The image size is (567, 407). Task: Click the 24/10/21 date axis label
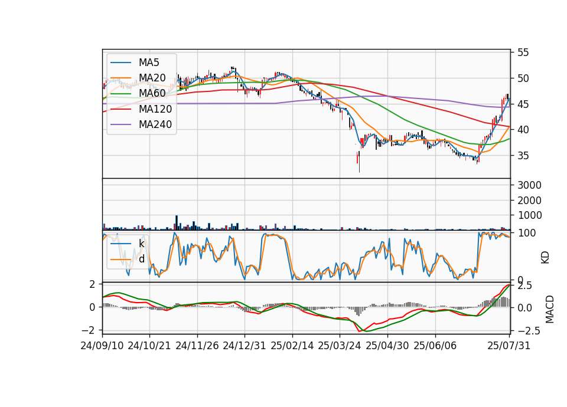point(149,346)
